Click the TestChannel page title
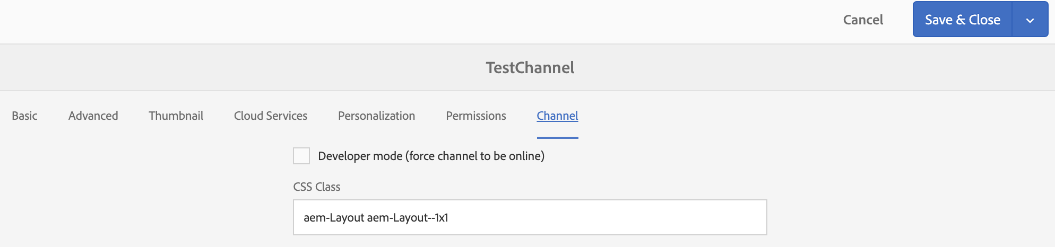 pyautogui.click(x=530, y=68)
